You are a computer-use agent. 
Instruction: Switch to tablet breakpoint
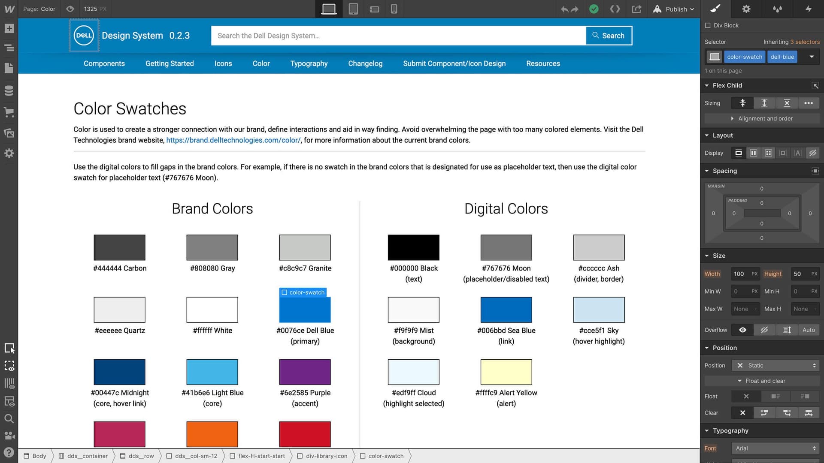[353, 9]
